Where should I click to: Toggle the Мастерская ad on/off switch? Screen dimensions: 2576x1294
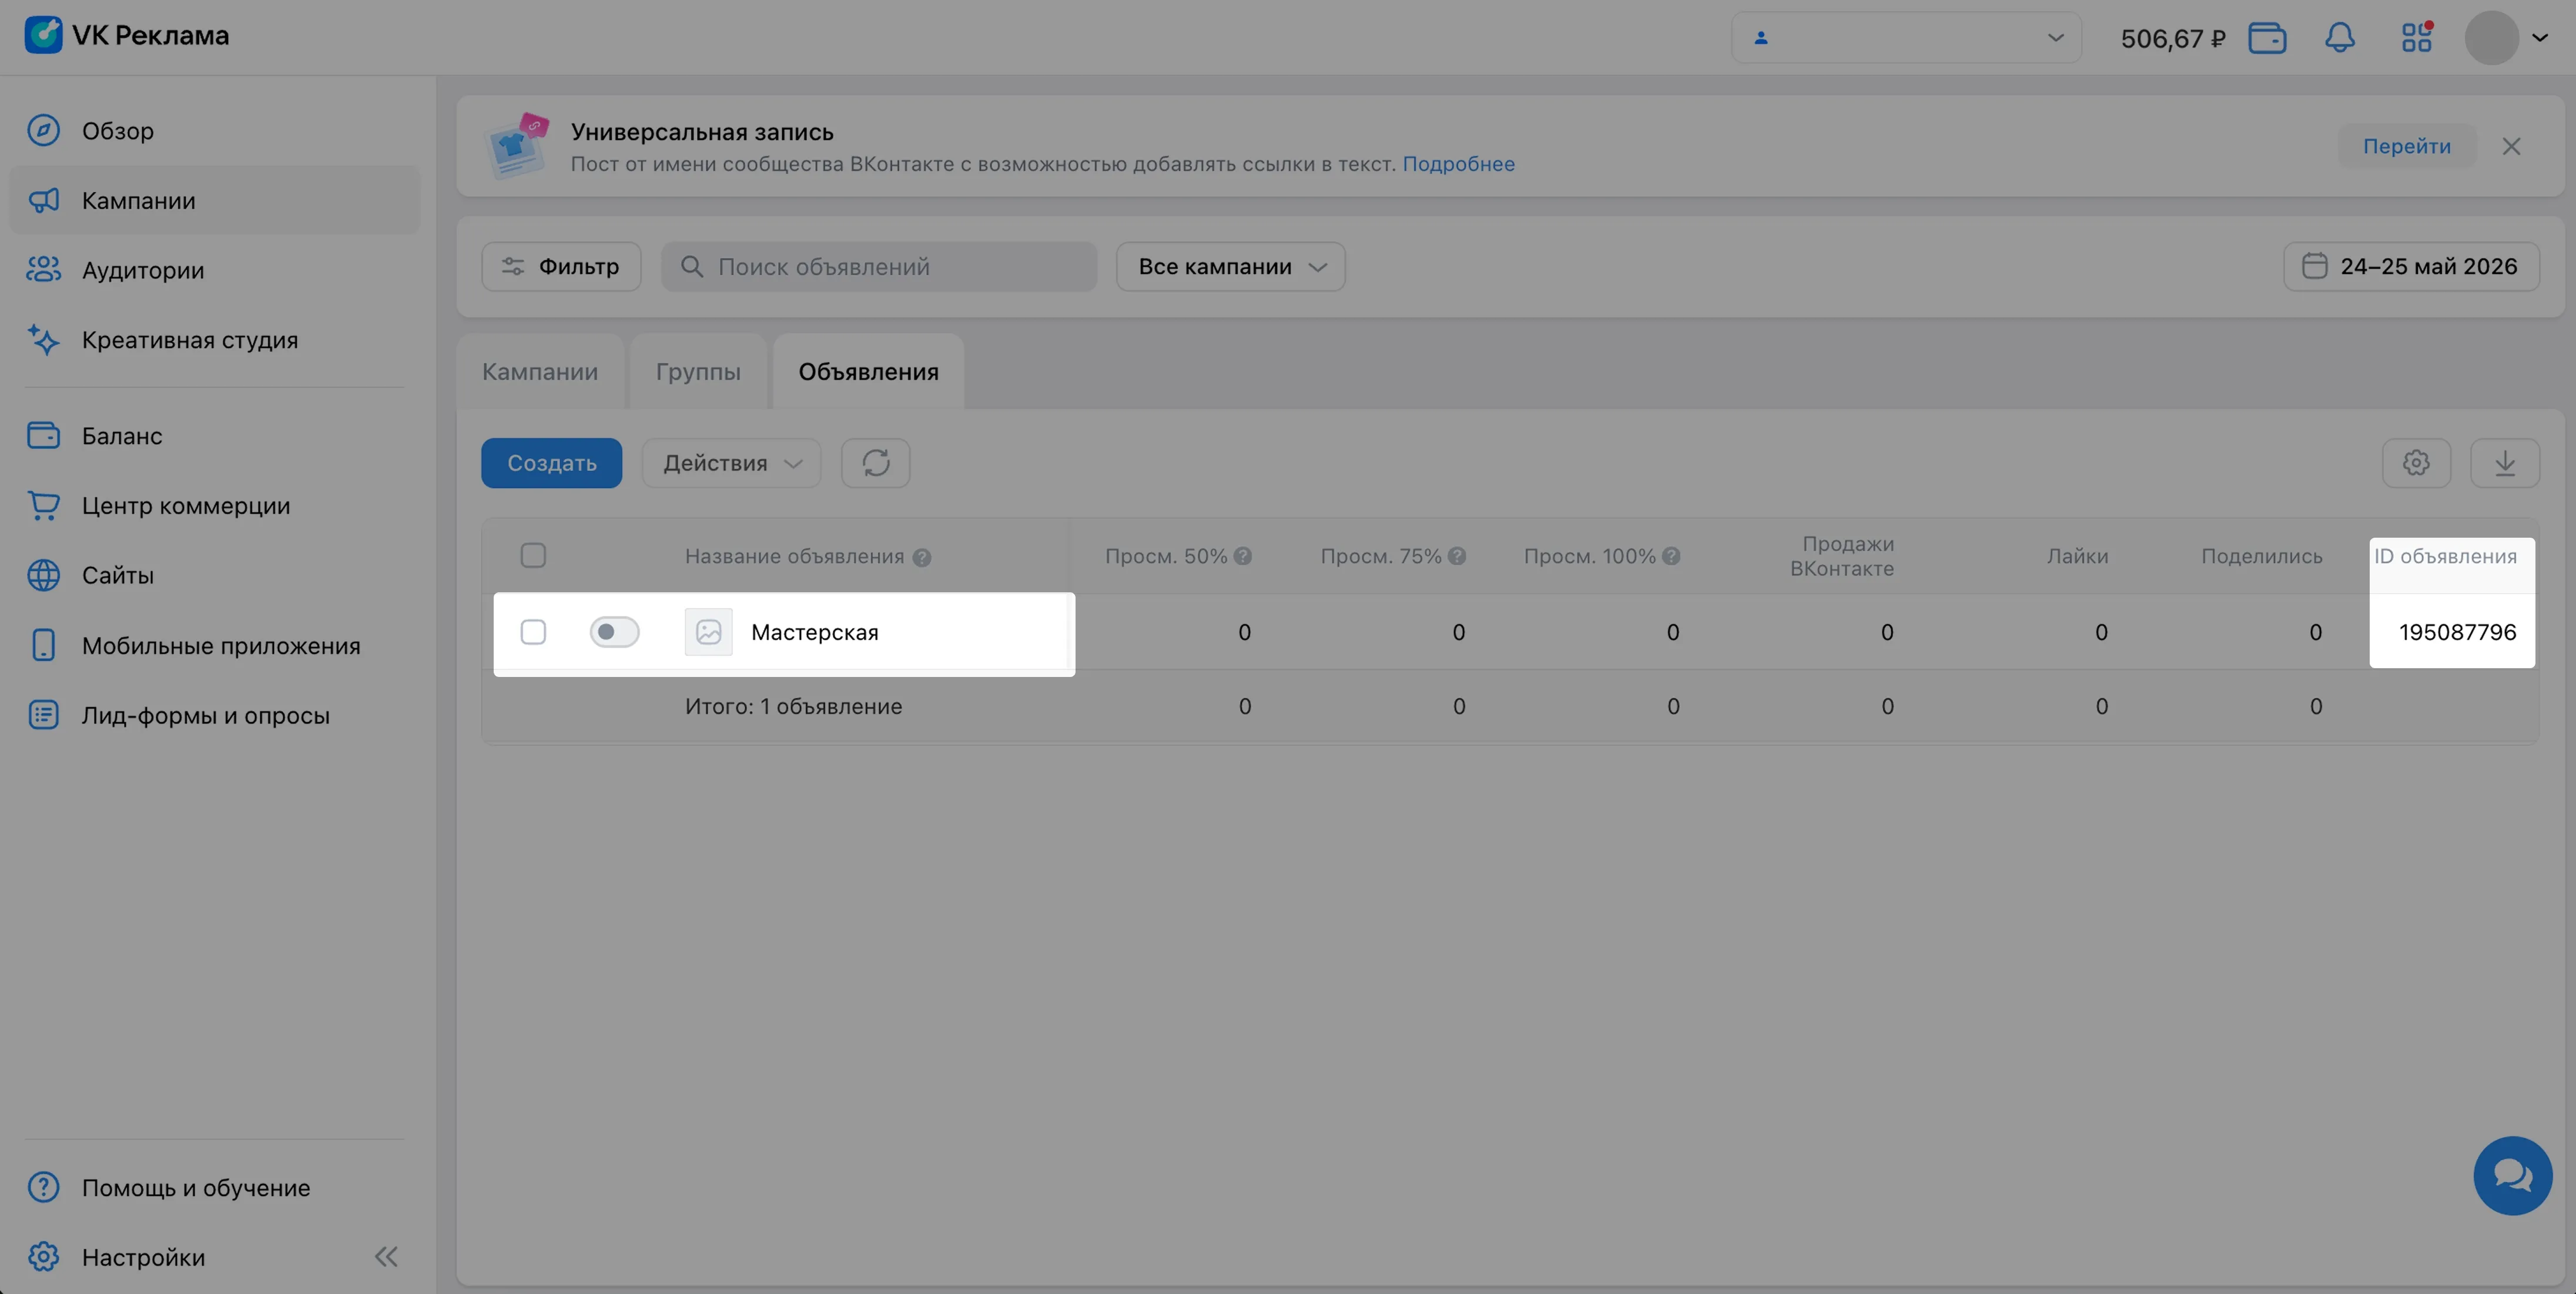coord(614,632)
